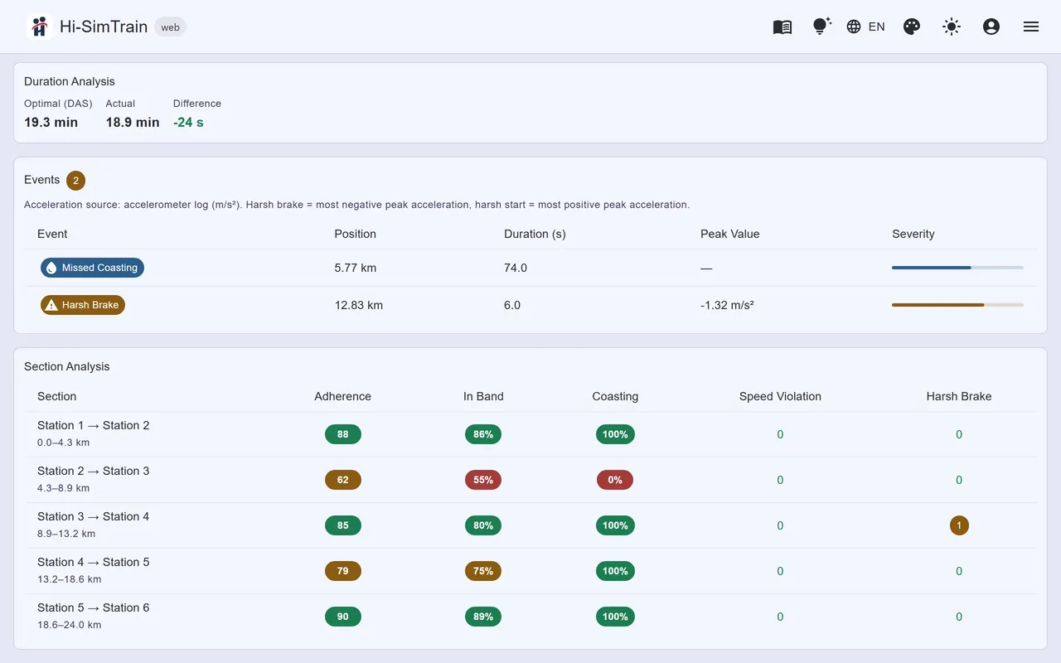Select the Station 2 → Station 3 row
The width and height of the screenshot is (1061, 663).
click(530, 480)
